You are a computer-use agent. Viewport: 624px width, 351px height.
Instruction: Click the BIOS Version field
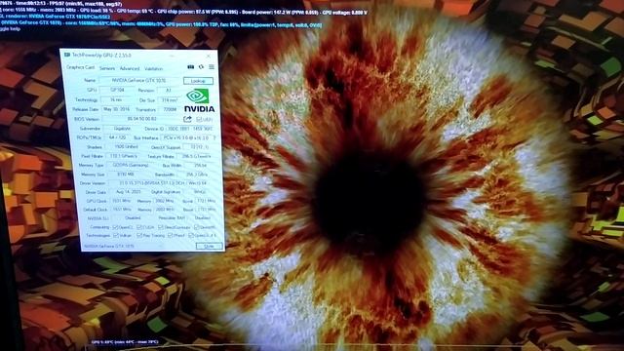pos(141,119)
